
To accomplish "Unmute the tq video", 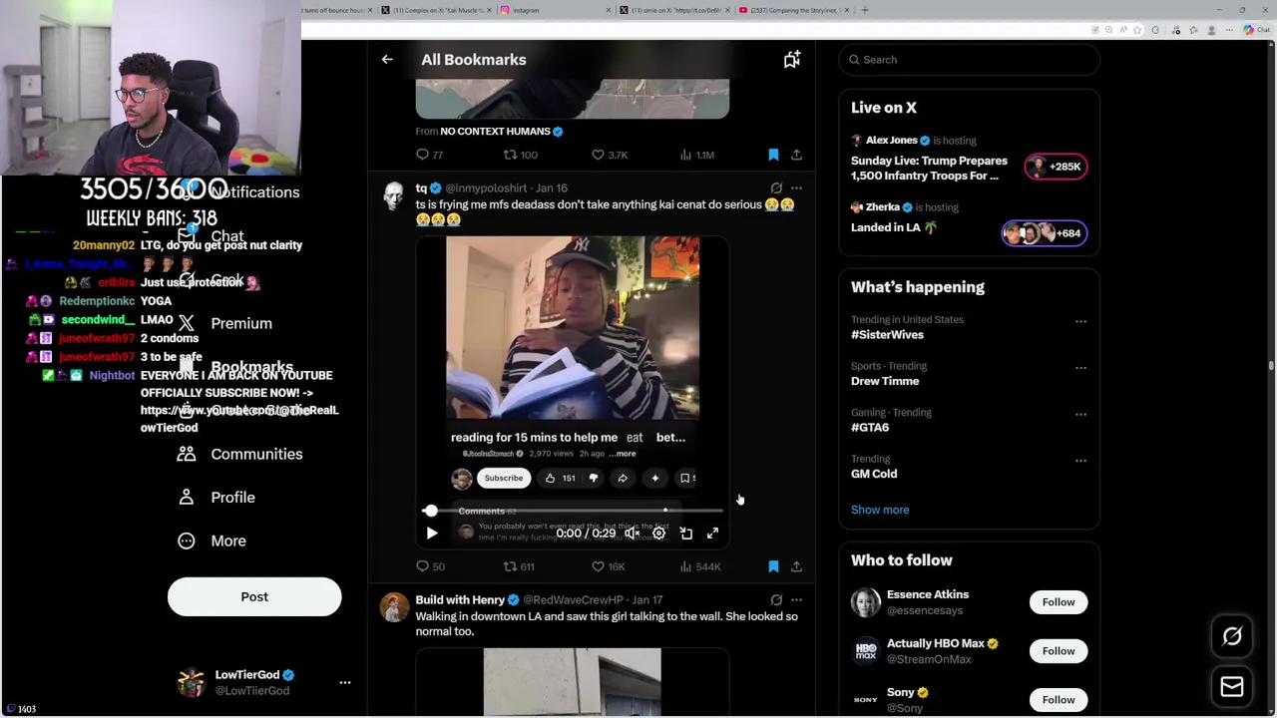I will 632,534.
